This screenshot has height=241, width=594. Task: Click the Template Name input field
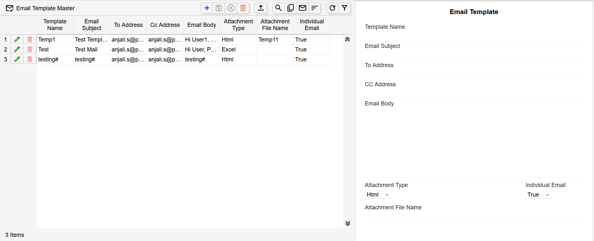click(x=473, y=36)
